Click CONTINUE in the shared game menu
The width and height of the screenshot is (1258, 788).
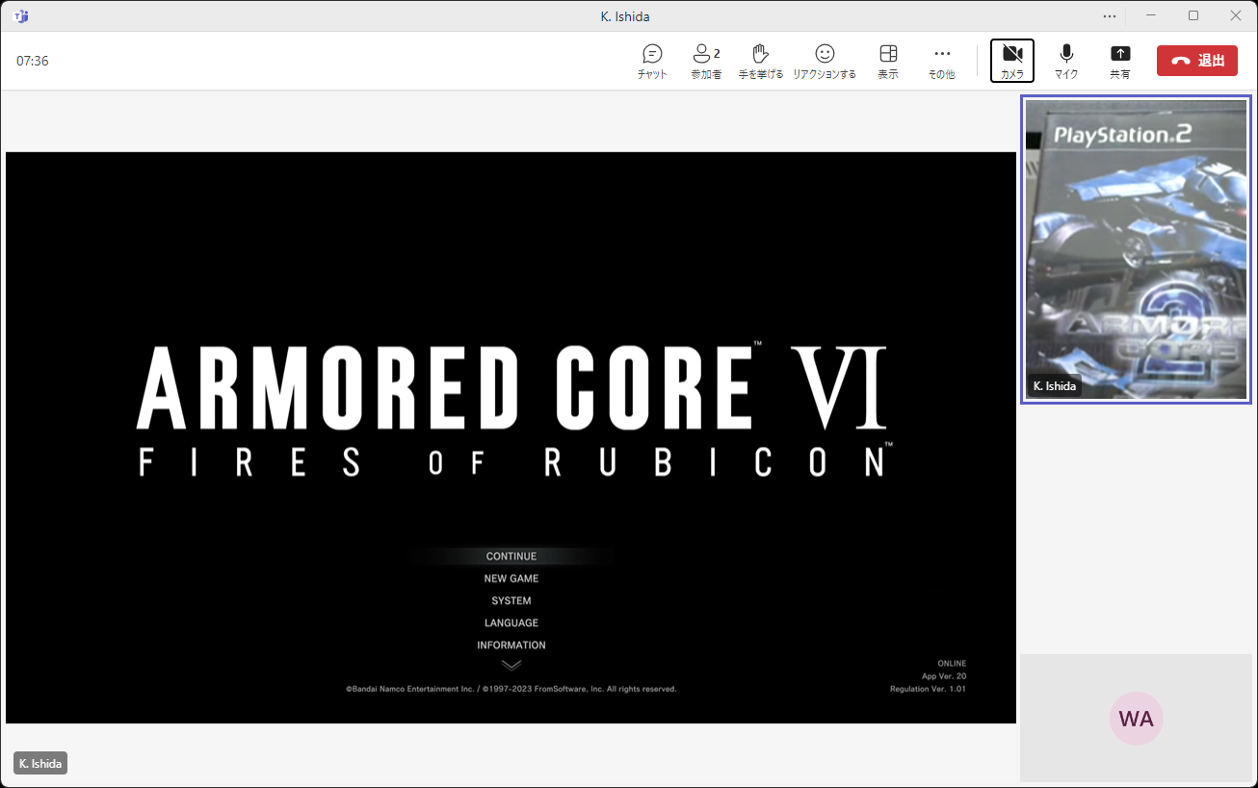coord(511,557)
